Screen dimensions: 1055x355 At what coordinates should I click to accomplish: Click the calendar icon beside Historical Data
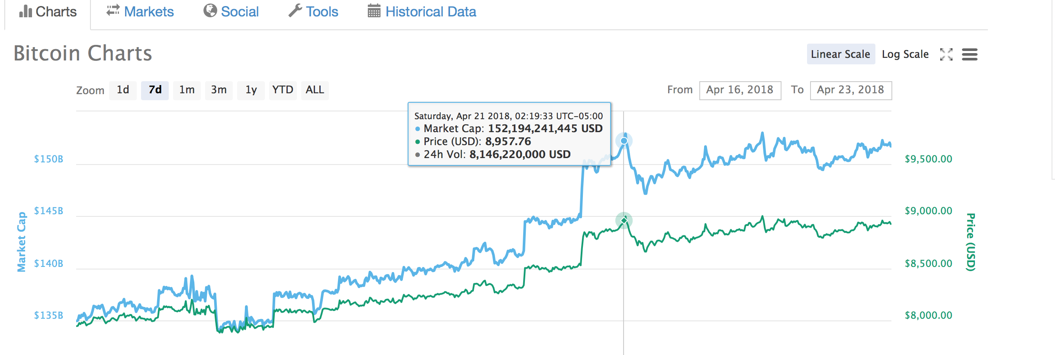pos(374,11)
